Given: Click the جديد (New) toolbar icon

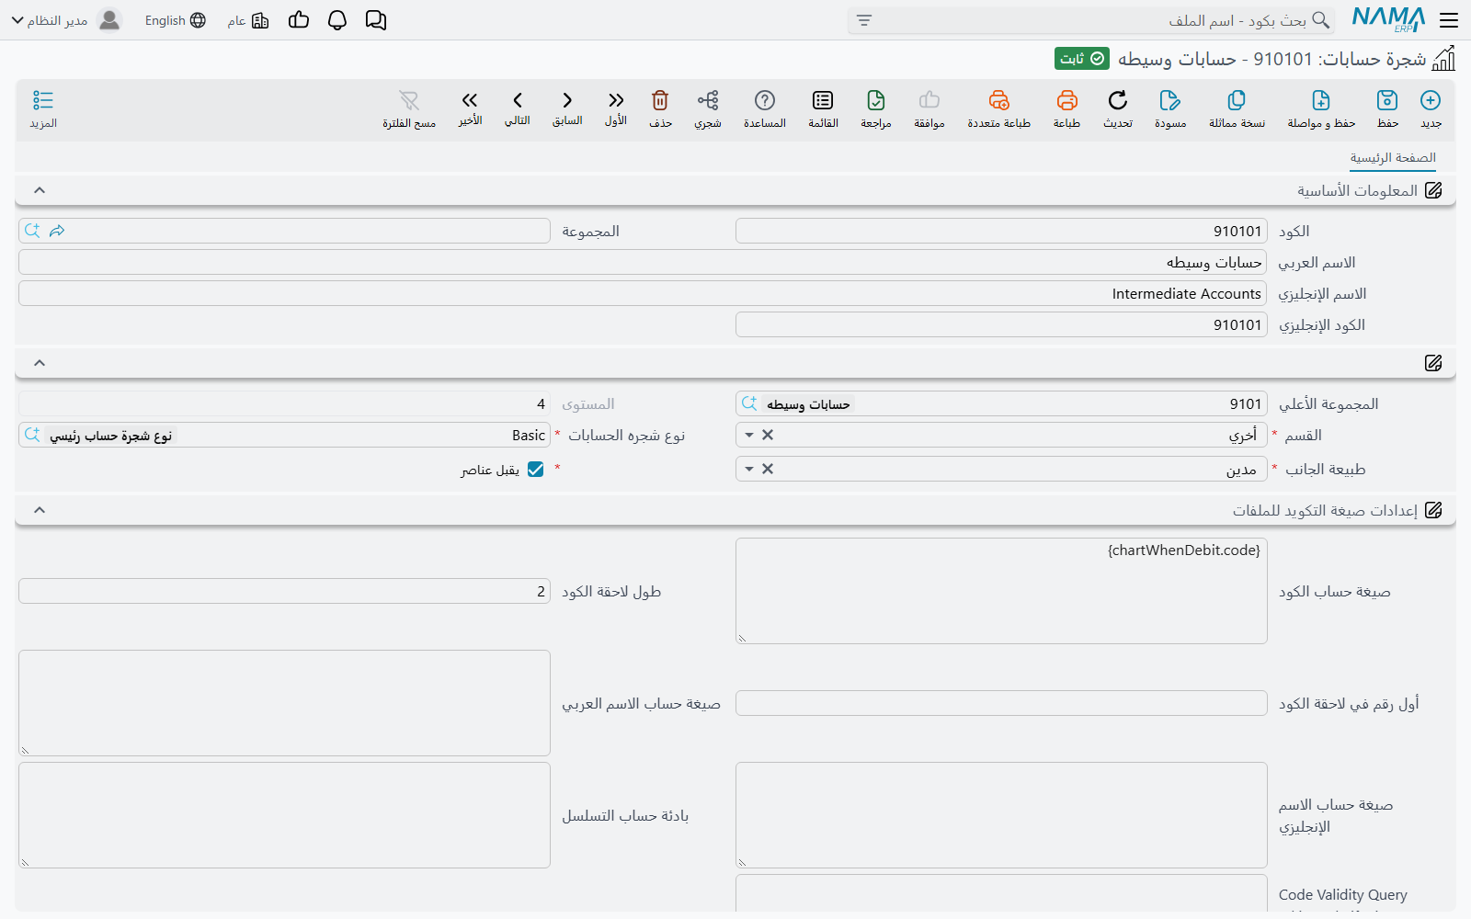Looking at the screenshot, I should 1431,100.
